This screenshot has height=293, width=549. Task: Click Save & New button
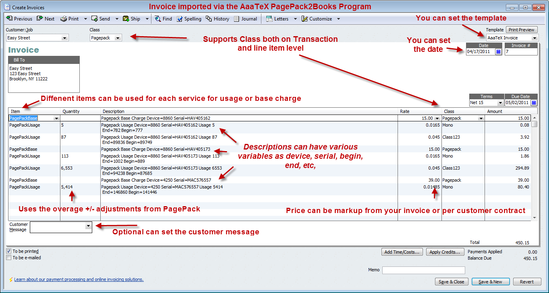pyautogui.click(x=491, y=282)
